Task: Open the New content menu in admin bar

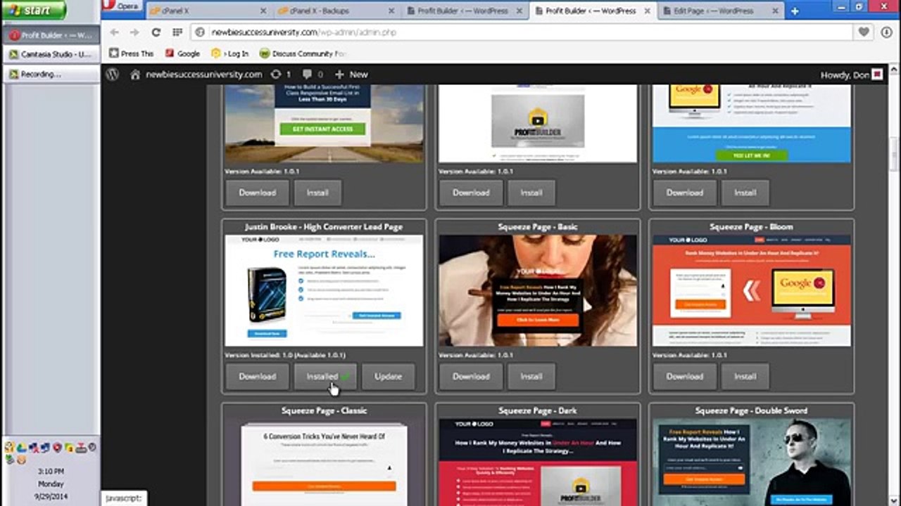Action: [x=351, y=74]
